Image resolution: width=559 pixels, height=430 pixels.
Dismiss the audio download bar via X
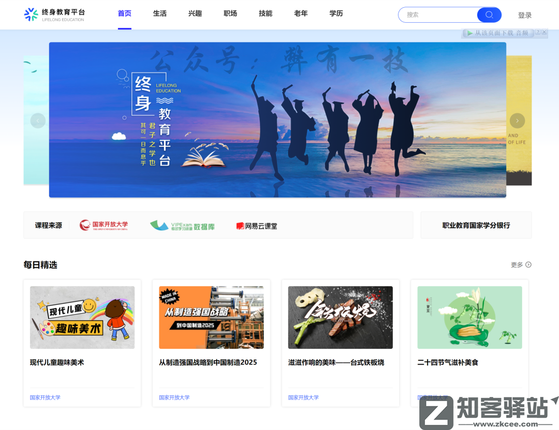[543, 32]
